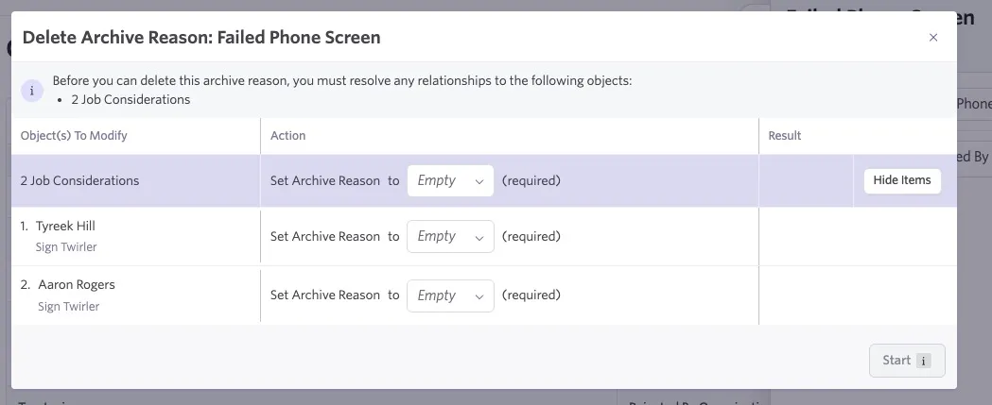Click the Object(s) To Modify column header
Screen dimensions: 992x405
(74, 136)
